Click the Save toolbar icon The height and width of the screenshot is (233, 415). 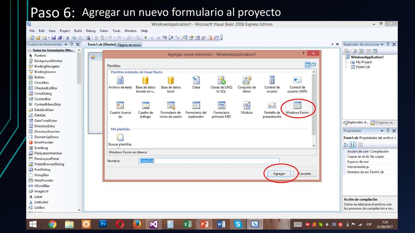tap(53, 38)
